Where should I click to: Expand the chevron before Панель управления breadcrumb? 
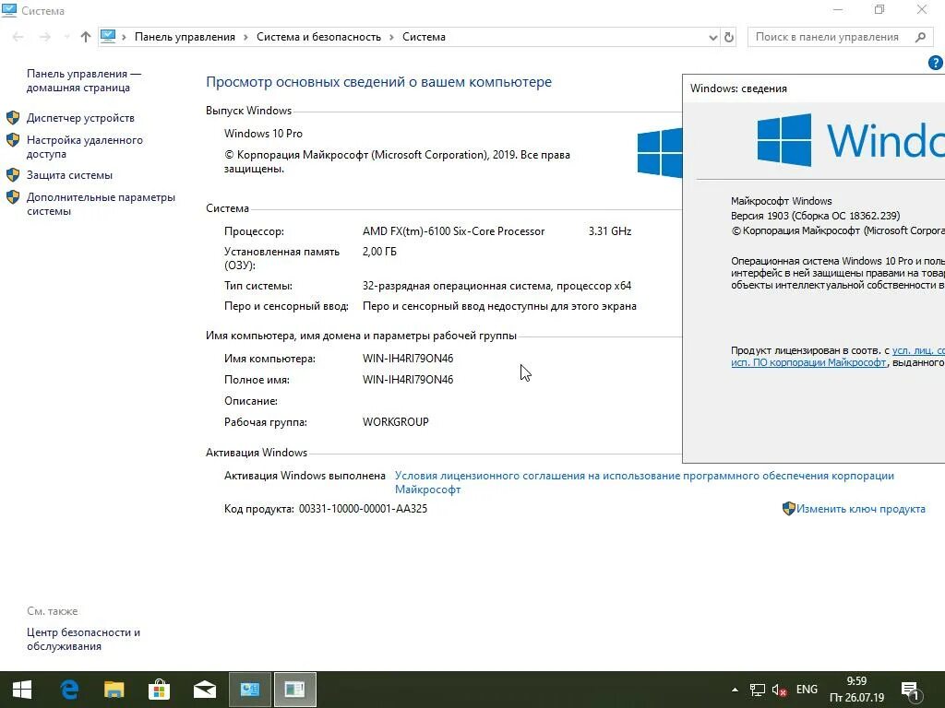tap(125, 37)
